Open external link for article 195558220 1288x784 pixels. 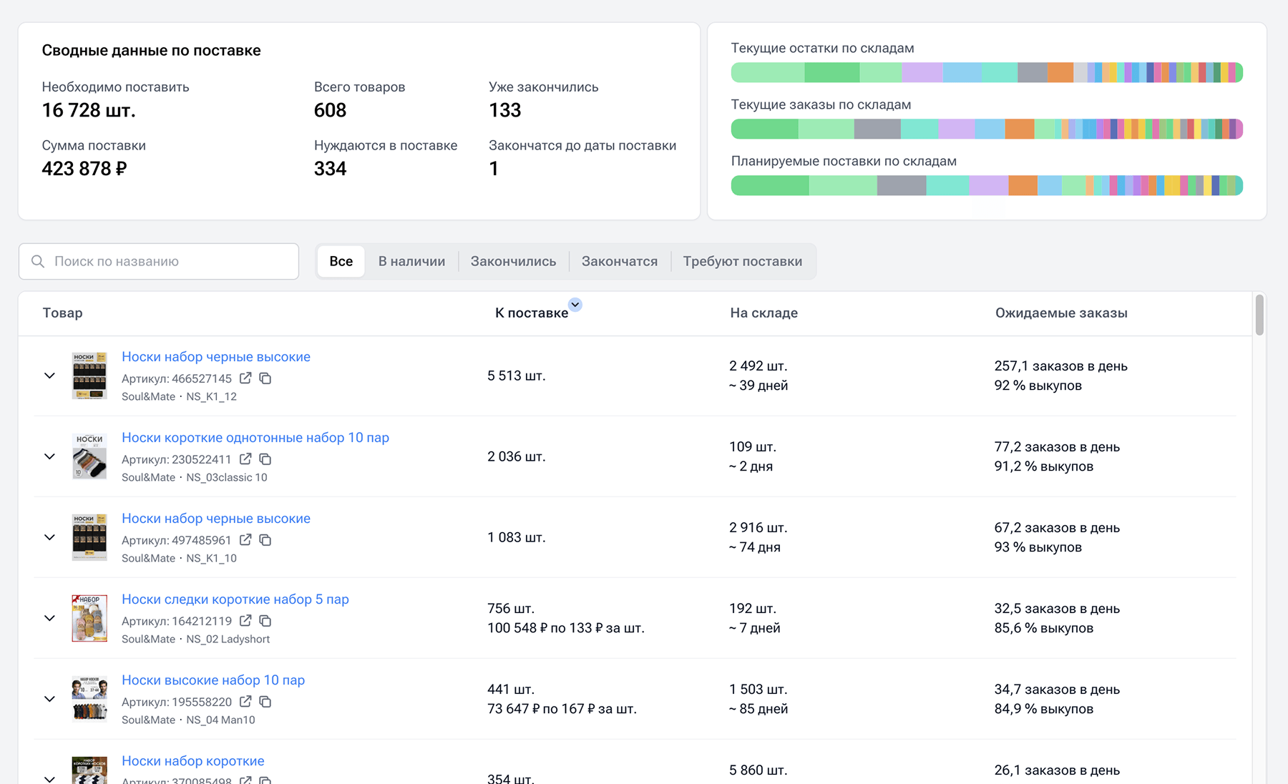tap(245, 701)
